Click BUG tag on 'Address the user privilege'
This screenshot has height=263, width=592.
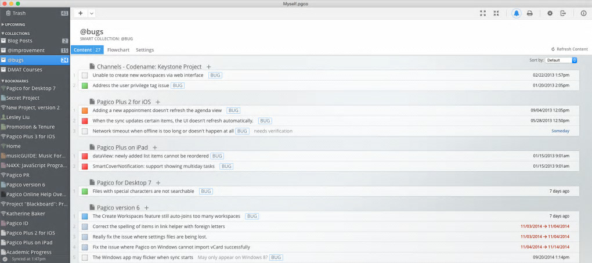click(x=178, y=85)
